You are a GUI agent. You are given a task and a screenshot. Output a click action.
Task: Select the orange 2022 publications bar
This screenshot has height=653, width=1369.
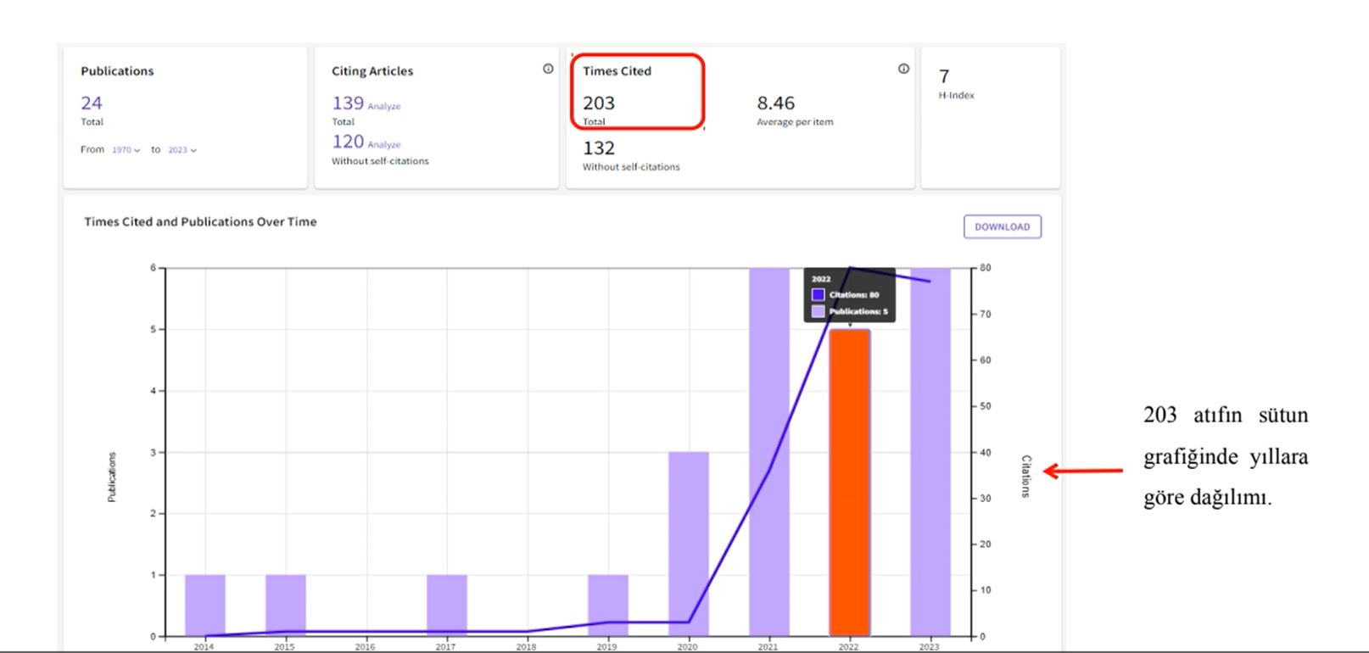point(849,482)
